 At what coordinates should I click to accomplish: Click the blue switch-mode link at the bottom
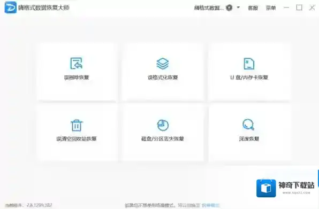(x=211, y=205)
